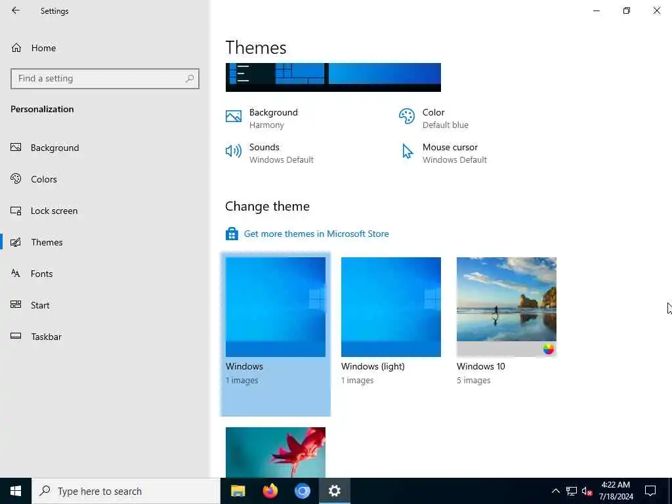This screenshot has height=504, width=672.
Task: Focus the Find a setting field
Action: point(105,79)
